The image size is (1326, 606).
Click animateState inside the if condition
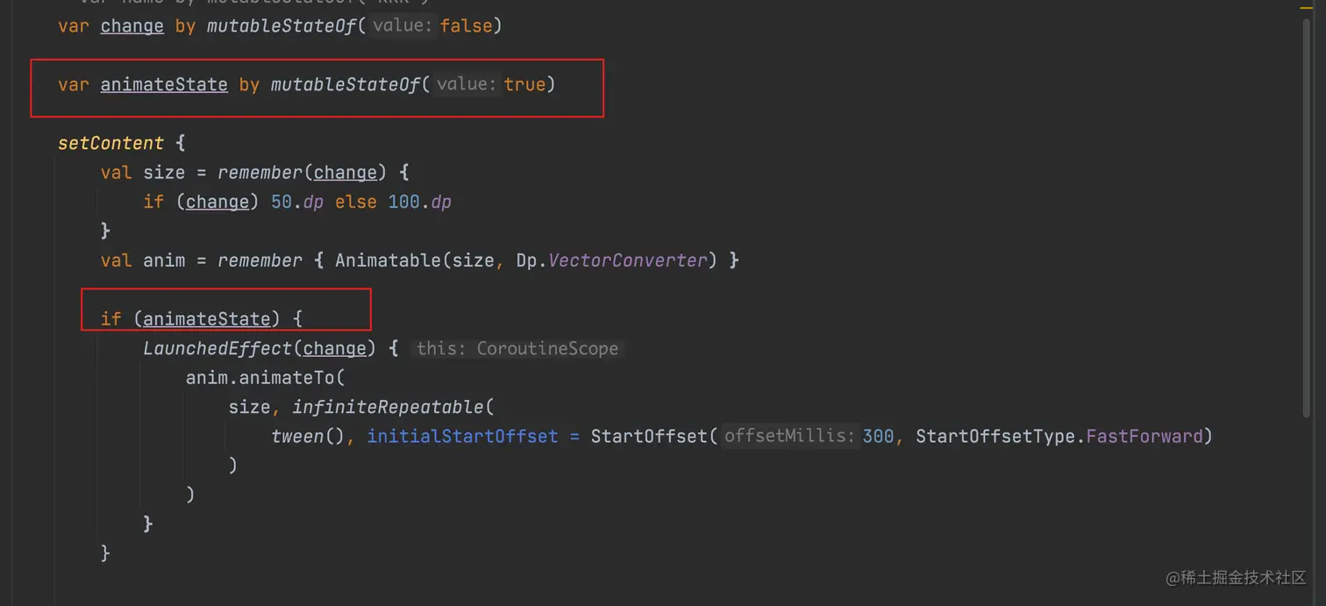pos(207,318)
